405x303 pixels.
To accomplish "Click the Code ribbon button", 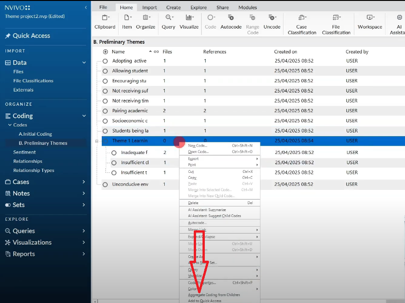I will [210, 22].
